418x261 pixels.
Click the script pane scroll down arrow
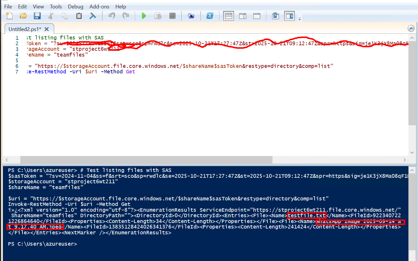pyautogui.click(x=412, y=153)
